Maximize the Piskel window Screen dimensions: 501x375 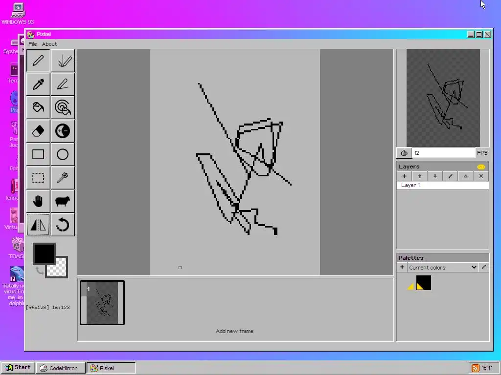479,34
